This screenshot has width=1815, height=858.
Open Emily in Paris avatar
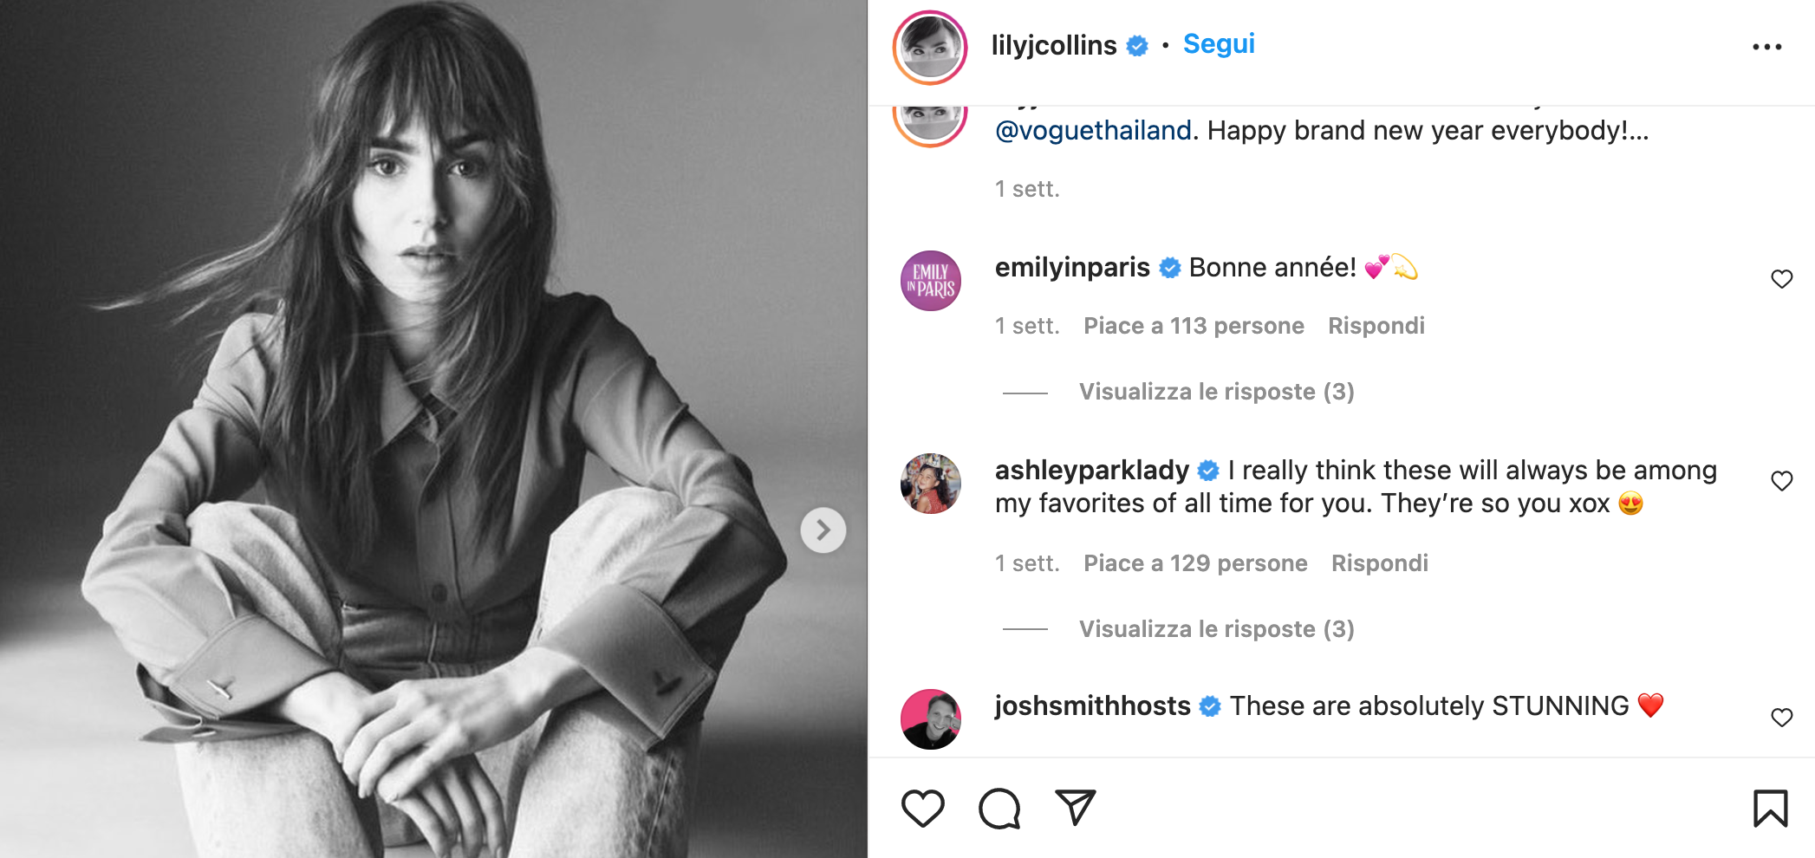coord(931,281)
